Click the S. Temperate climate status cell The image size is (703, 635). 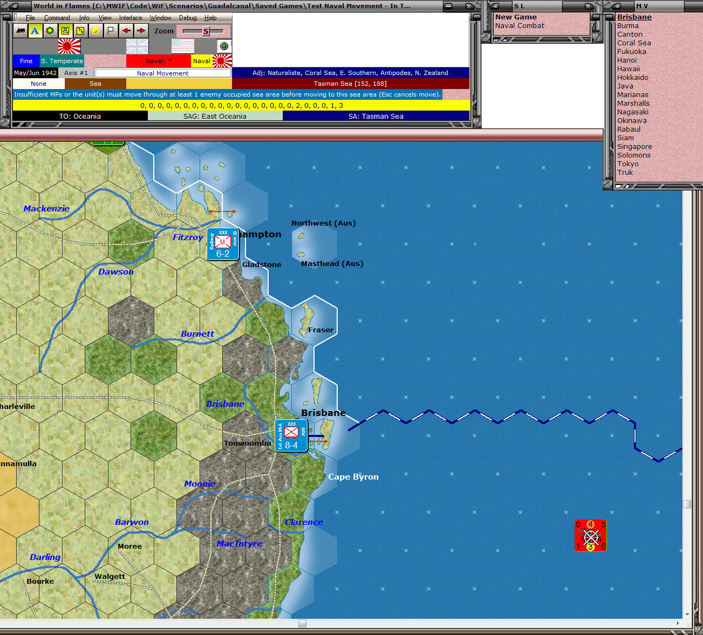point(62,61)
